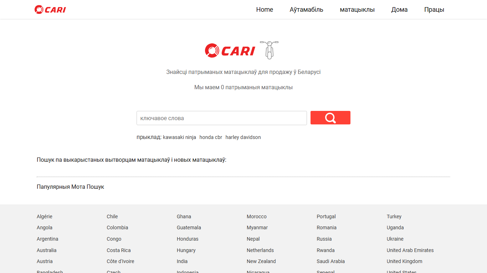Choose India from the country list
The width and height of the screenshot is (487, 273).
[x=182, y=261]
